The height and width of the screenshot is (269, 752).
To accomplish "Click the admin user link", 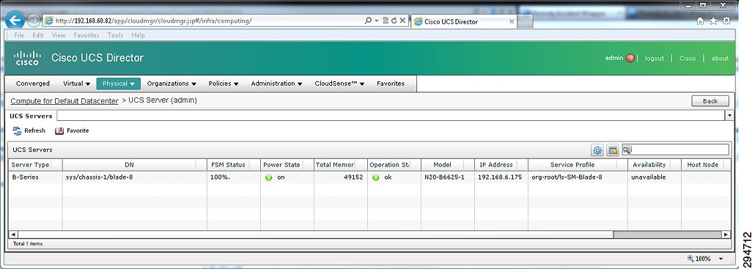I will coord(614,58).
